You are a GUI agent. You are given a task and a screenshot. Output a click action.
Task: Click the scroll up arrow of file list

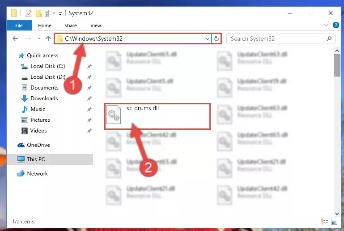337,51
